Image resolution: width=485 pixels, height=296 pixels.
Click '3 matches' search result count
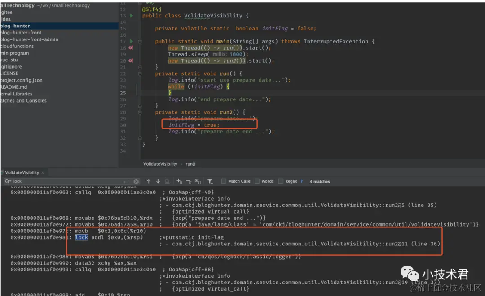click(x=320, y=182)
